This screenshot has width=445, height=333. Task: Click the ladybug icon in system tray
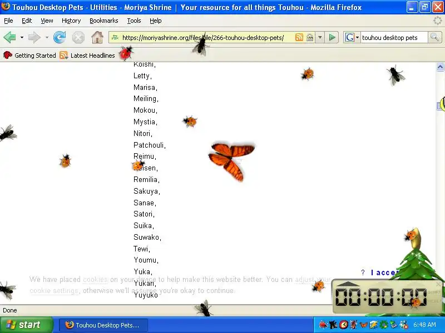[323, 325]
